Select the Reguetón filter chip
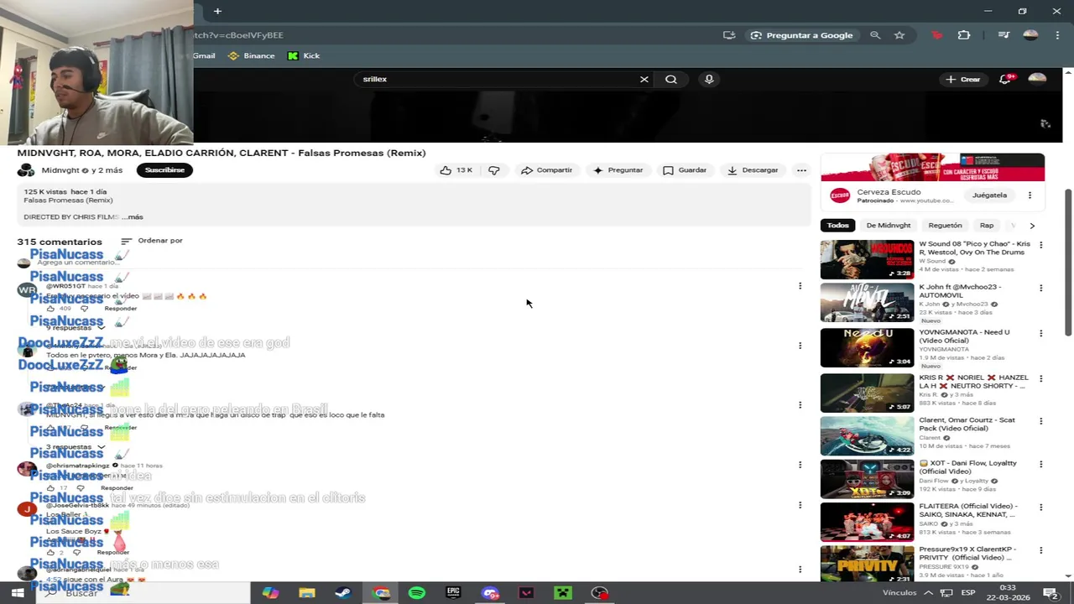The height and width of the screenshot is (604, 1074). tap(945, 226)
